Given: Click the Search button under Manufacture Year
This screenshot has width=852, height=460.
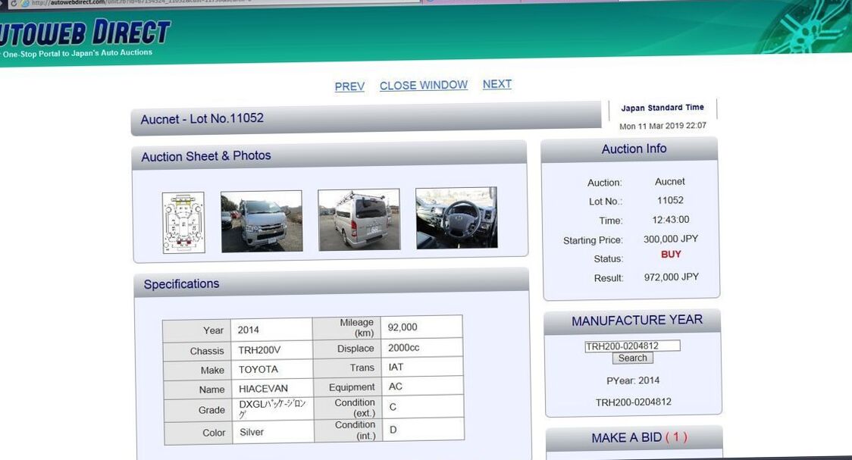Looking at the screenshot, I should coord(632,358).
